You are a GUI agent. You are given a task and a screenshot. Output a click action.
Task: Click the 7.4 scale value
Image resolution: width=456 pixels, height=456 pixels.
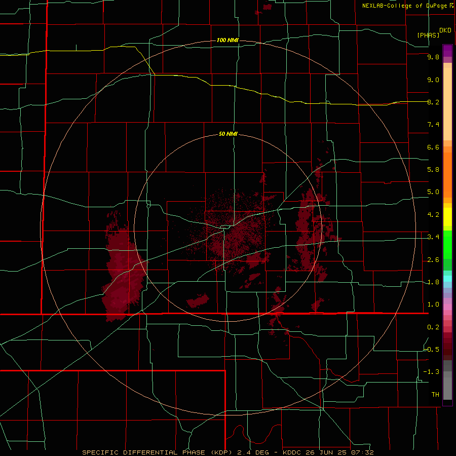(433, 125)
